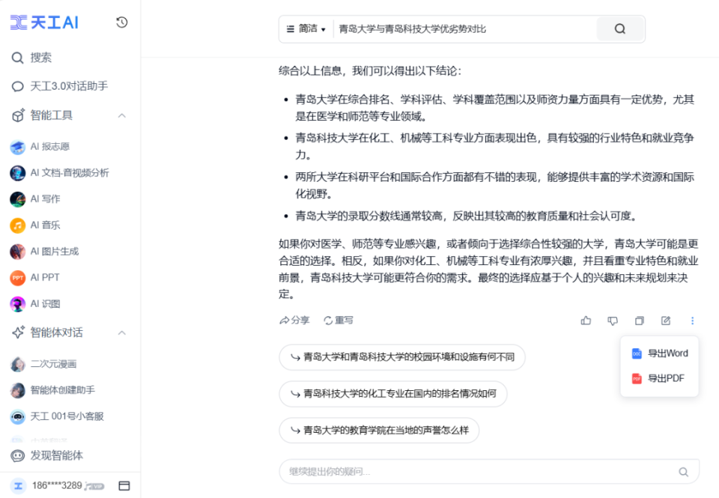
Task: Click suggestion about 校园环境和设施
Action: point(402,356)
